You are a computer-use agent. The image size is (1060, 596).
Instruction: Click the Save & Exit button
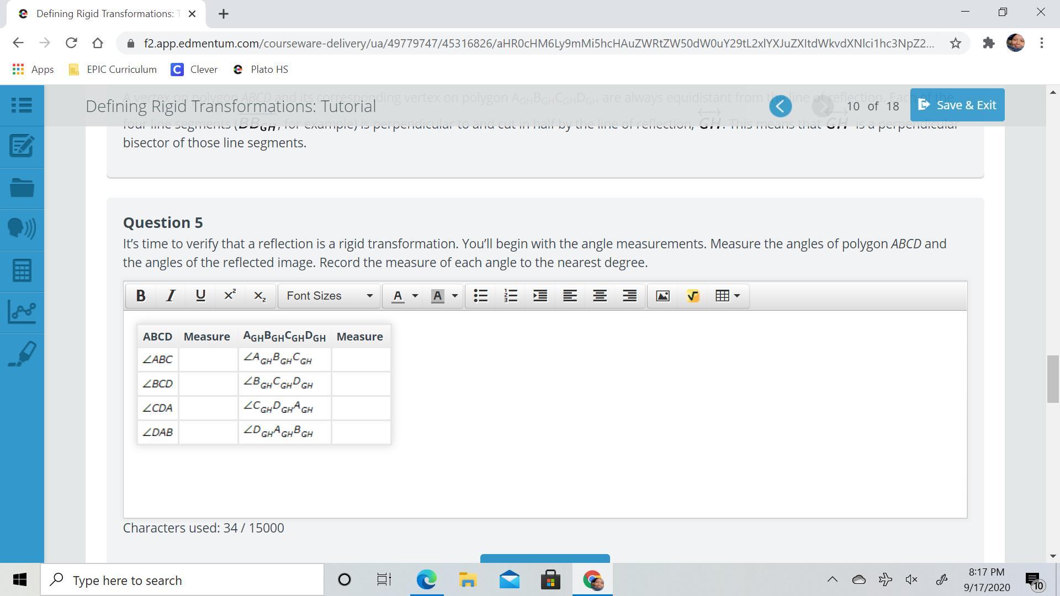pyautogui.click(x=957, y=105)
